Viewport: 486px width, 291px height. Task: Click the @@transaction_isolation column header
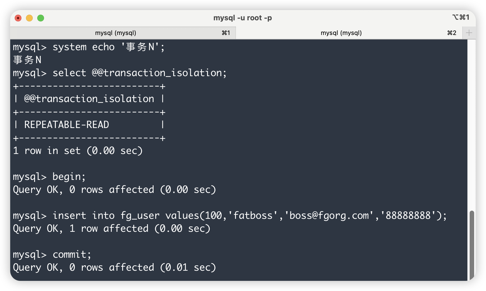coord(89,99)
